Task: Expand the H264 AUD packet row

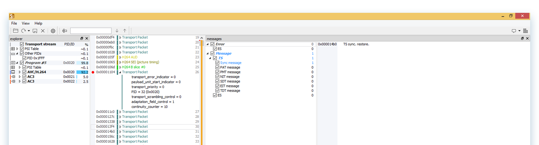Action: click(120, 57)
